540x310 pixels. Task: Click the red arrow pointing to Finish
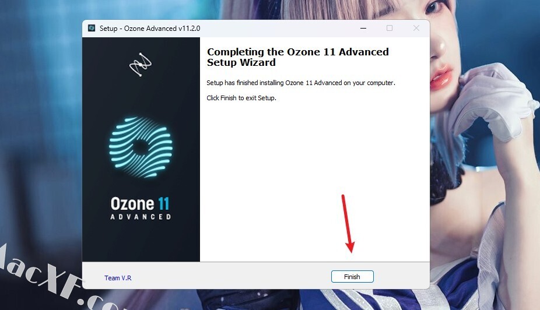pos(348,224)
